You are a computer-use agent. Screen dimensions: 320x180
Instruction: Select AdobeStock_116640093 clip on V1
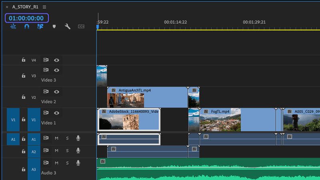pyautogui.click(x=129, y=120)
